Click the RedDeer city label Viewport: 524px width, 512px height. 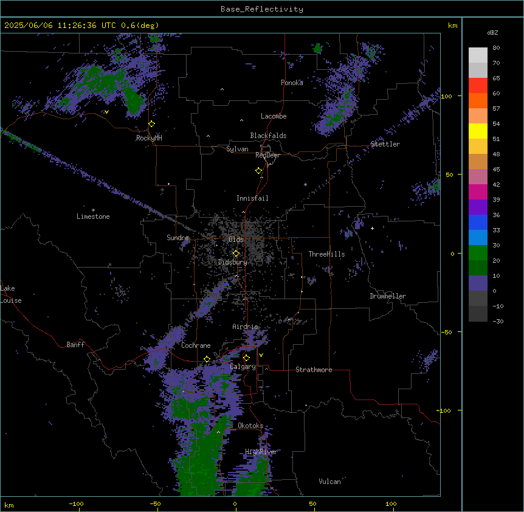267,155
